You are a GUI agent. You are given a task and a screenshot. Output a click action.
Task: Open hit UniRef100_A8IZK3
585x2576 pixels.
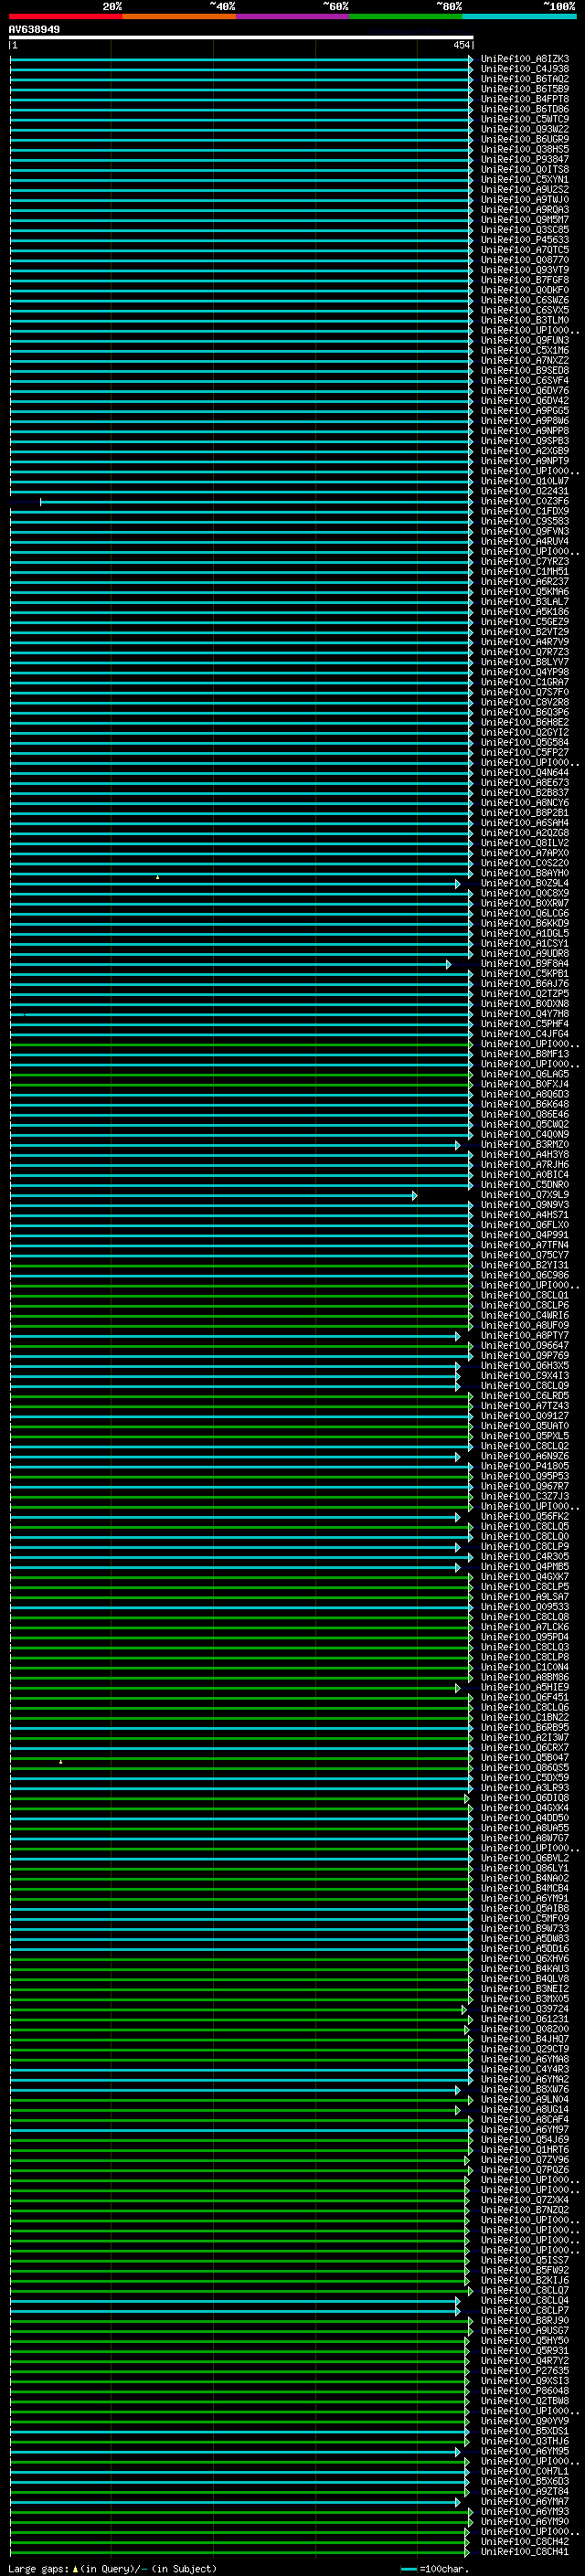point(525,59)
